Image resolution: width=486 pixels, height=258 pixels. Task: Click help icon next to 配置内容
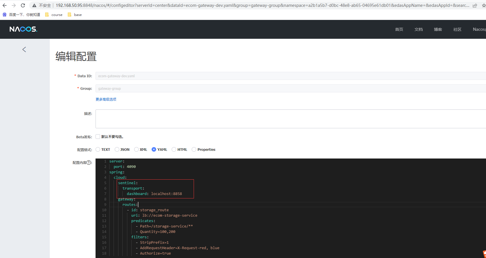pos(89,162)
